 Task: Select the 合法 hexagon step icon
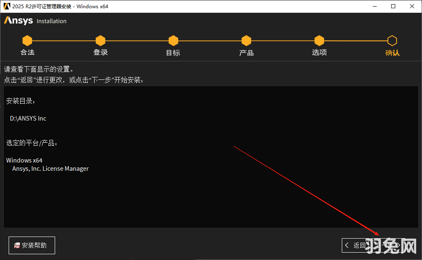pyautogui.click(x=27, y=41)
